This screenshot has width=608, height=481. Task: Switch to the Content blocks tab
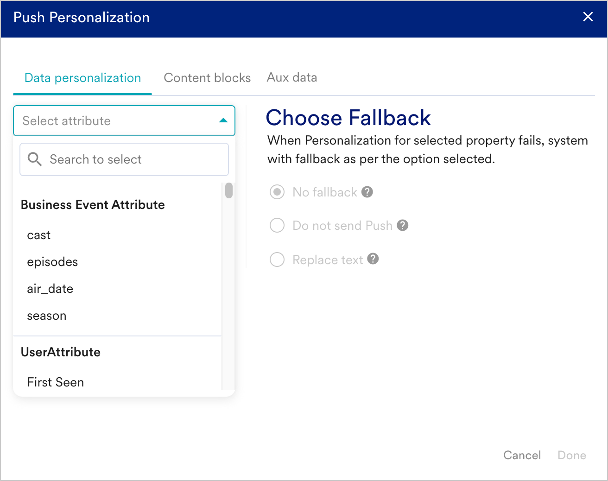207,78
